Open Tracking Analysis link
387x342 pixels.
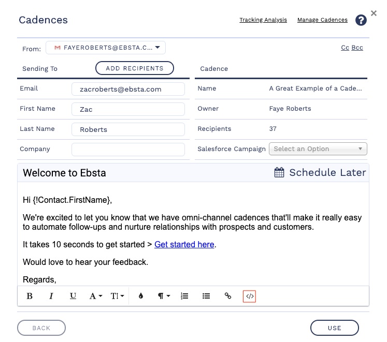coord(263,20)
